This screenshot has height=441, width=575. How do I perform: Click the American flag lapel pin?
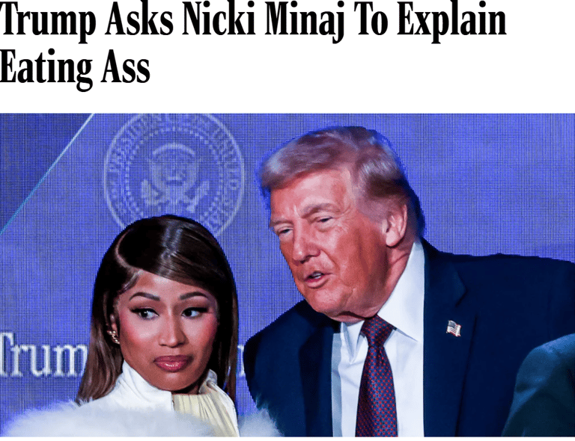tap(454, 328)
